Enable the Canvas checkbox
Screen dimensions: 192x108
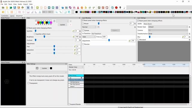coord(83,30)
